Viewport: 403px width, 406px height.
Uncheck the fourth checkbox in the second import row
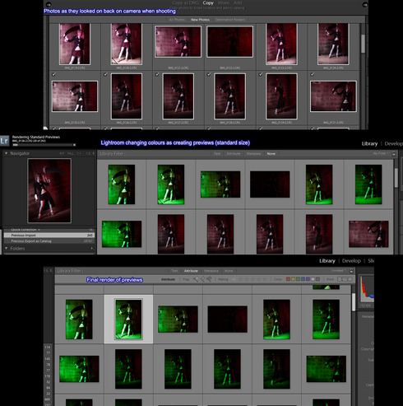pyautogui.click(x=209, y=74)
